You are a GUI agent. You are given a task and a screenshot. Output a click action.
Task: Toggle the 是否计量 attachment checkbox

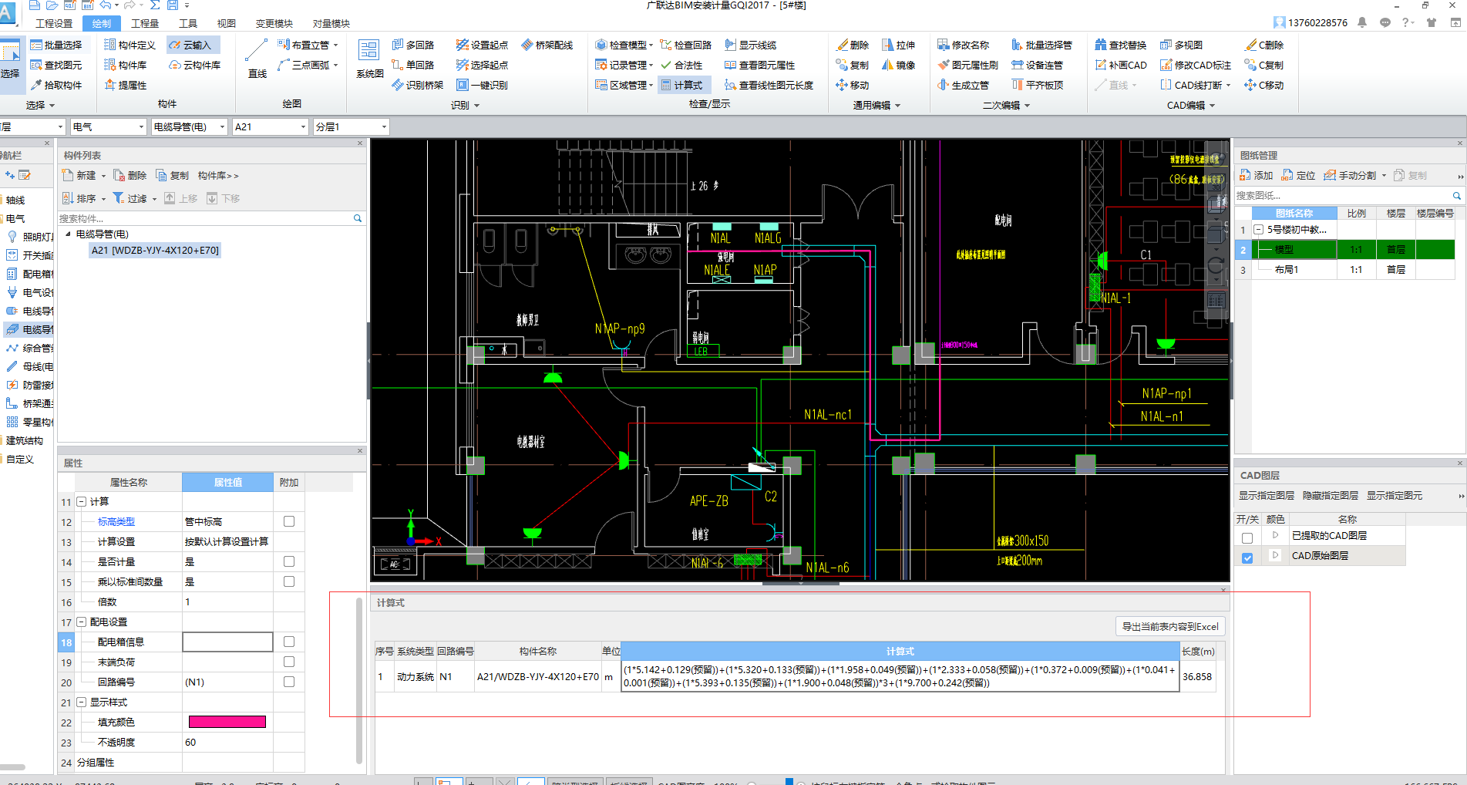(289, 561)
